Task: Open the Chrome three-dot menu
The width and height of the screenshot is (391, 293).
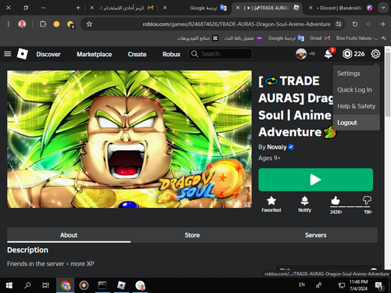Action: tap(9, 24)
